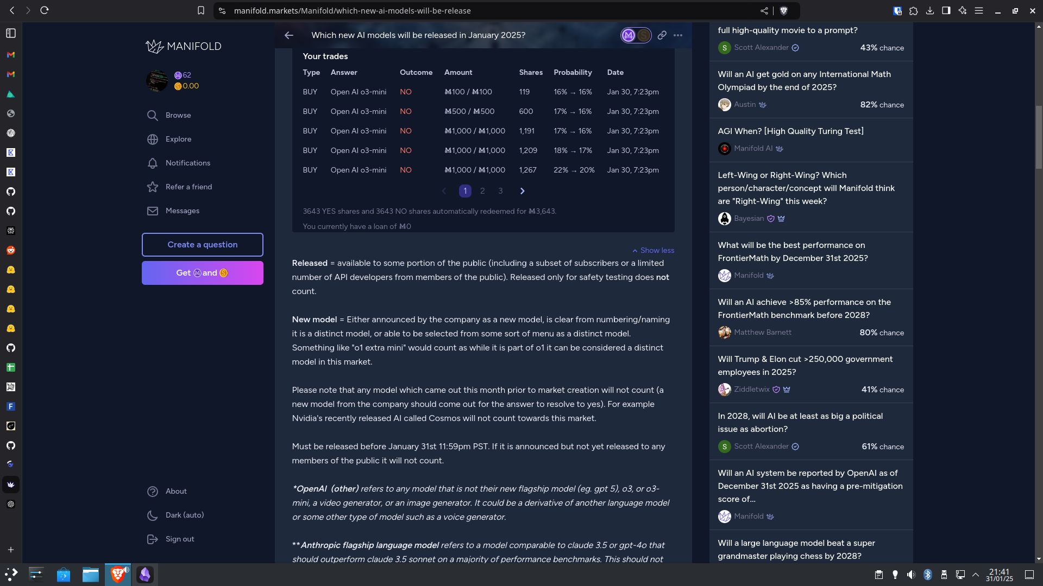
Task: Open Matthew Barnett profile
Action: coord(762,333)
